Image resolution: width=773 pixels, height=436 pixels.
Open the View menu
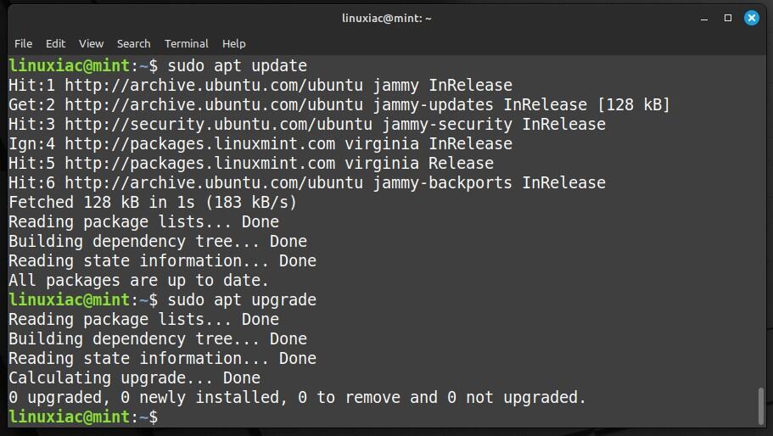[x=91, y=44]
